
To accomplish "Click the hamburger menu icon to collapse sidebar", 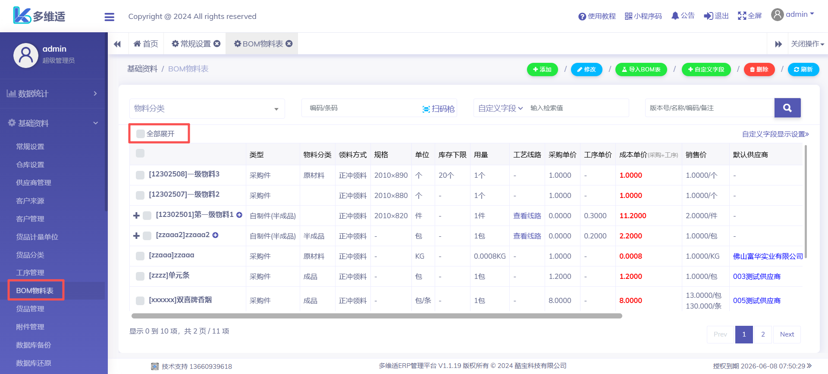I will click(x=109, y=17).
